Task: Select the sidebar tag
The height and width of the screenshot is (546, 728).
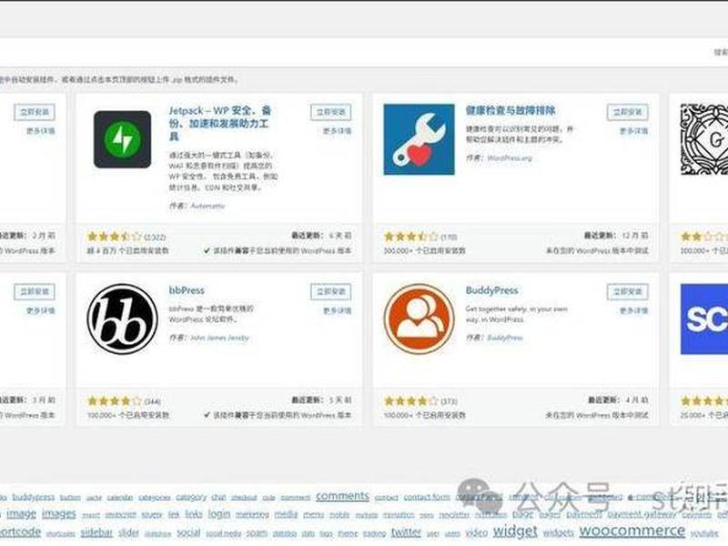Action: [x=96, y=532]
